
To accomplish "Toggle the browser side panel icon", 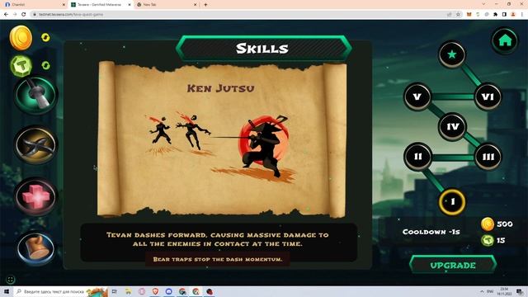I will pos(504,15).
